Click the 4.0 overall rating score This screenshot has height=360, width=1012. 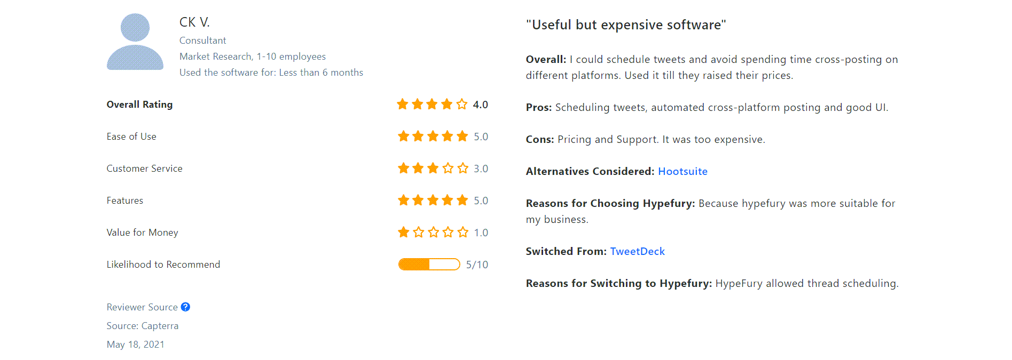click(481, 105)
